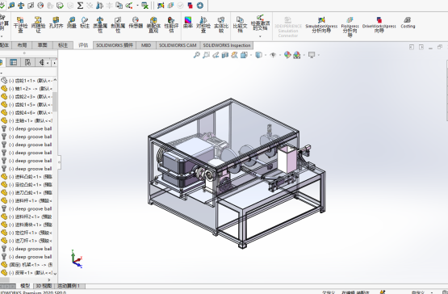The height and width of the screenshot is (294, 448).
Task: Click the Edit Appearance color ball icon
Action: pos(287,55)
